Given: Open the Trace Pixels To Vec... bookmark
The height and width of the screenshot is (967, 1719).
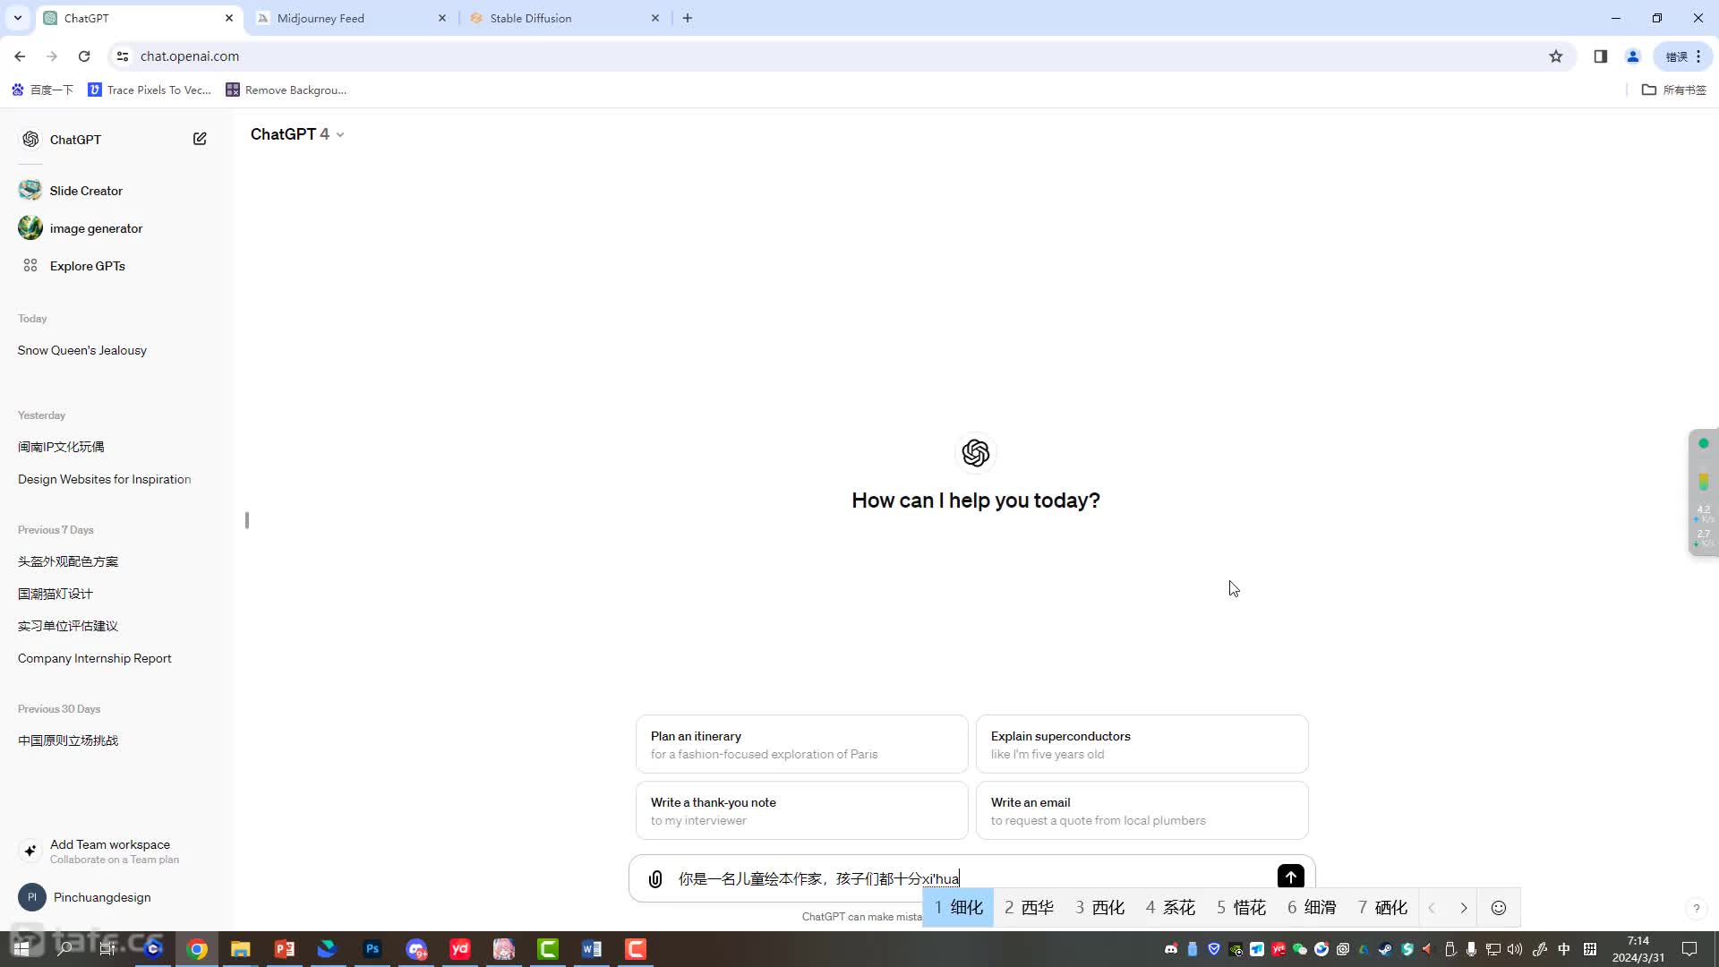Looking at the screenshot, I should [150, 90].
